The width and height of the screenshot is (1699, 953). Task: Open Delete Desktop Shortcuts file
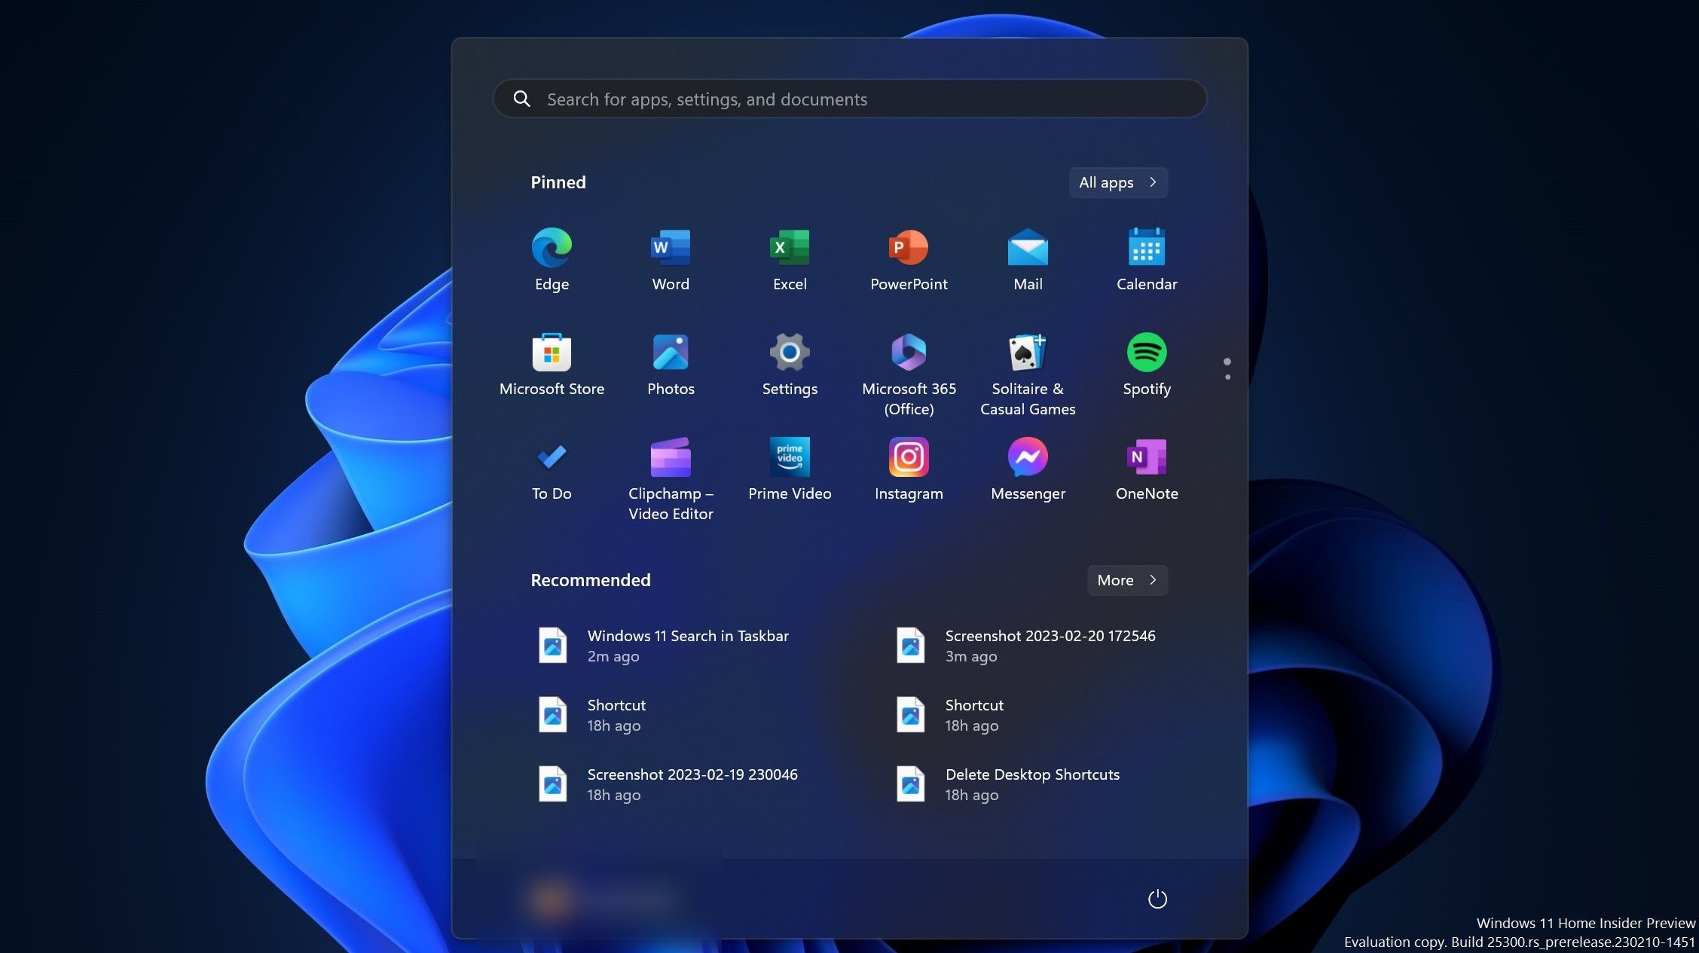[1033, 783]
